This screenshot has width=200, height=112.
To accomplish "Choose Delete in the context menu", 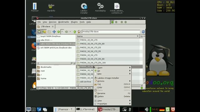I will [x=112, y=96].
